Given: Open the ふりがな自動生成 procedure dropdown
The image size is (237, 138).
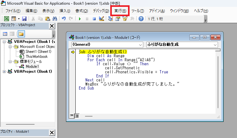Looking at the screenshot, I should coord(182,45).
